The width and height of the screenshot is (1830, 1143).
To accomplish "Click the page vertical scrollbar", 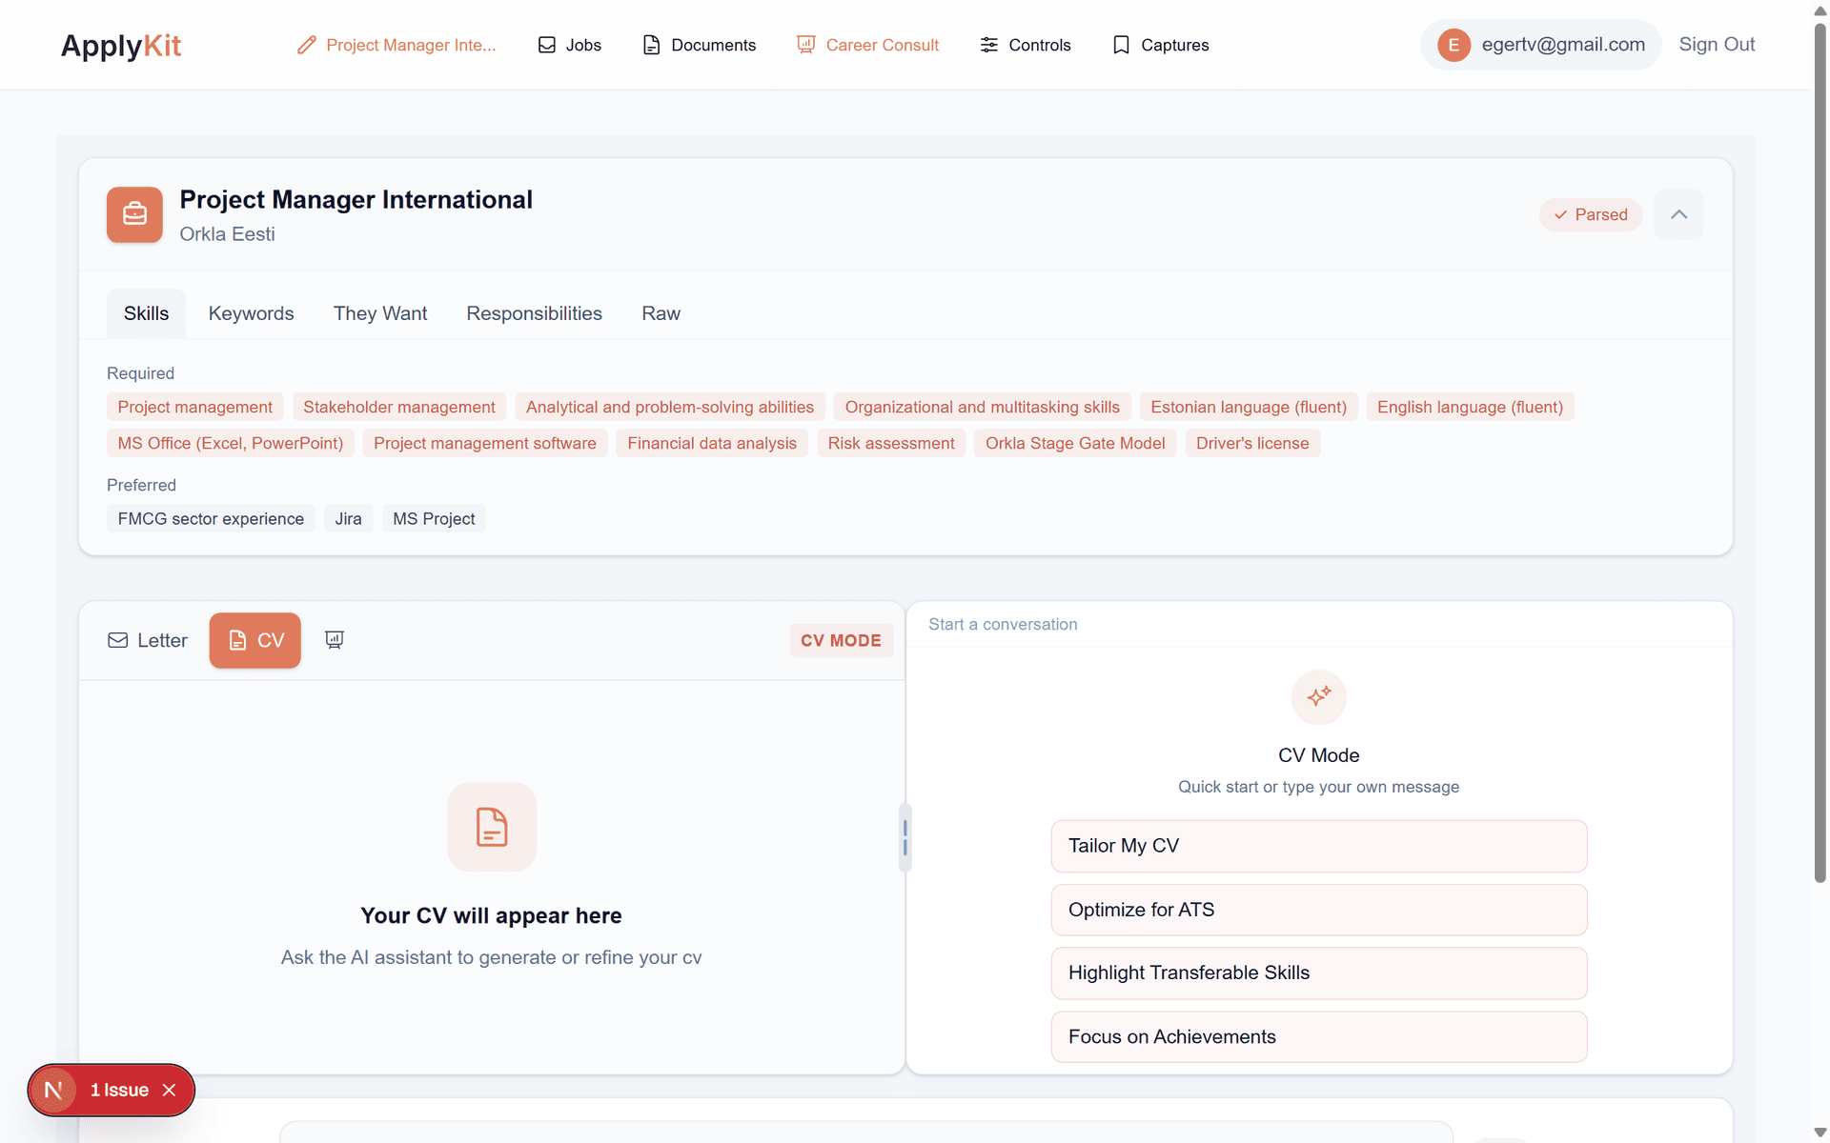I will (x=1820, y=452).
